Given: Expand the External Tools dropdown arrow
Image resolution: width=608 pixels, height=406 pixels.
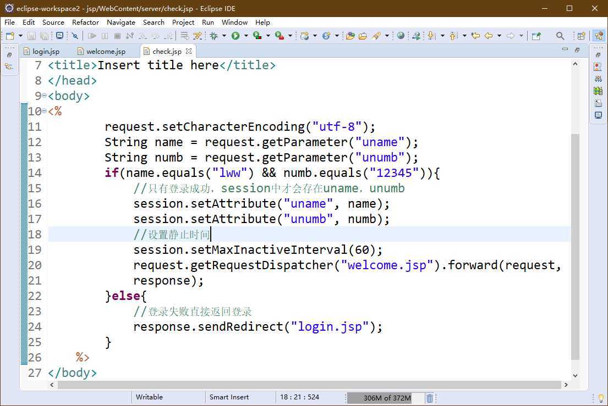Looking at the screenshot, I should [x=290, y=36].
